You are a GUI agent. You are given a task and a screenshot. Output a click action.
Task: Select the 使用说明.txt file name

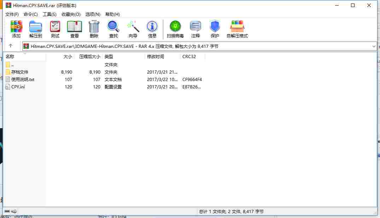tap(23, 80)
